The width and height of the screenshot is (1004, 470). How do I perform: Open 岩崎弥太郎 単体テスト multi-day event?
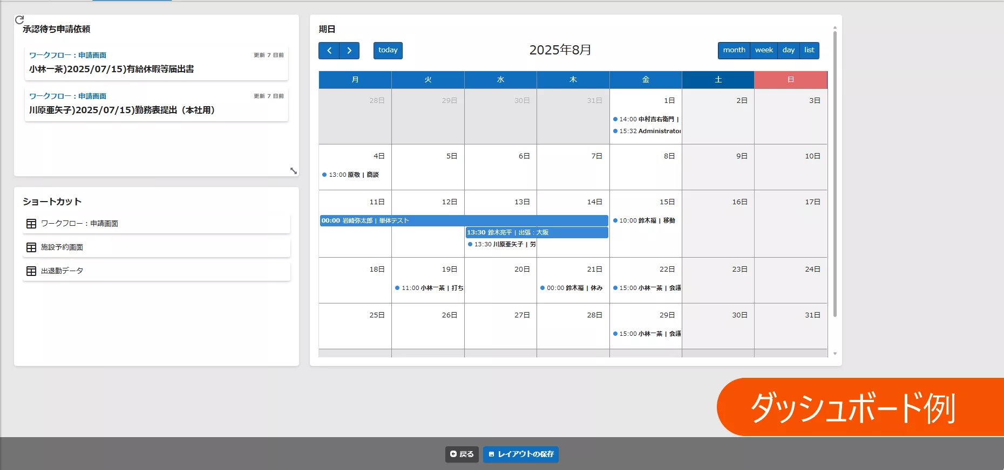[464, 220]
